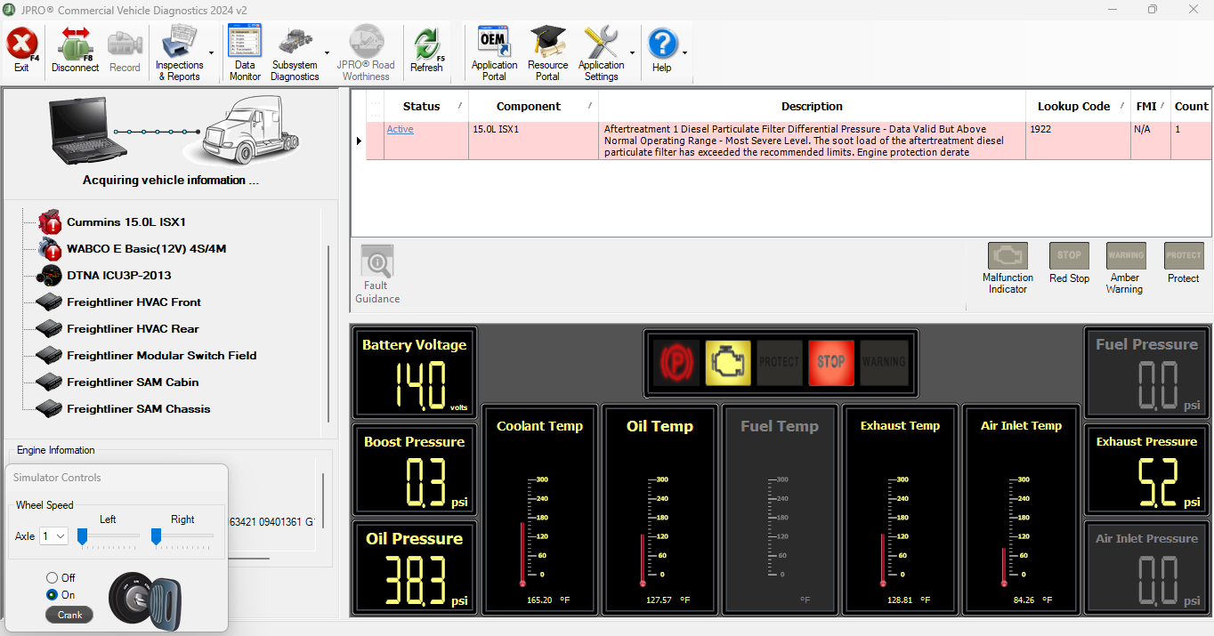Image resolution: width=1214 pixels, height=636 pixels.
Task: Open the Active fault status link
Action: pyautogui.click(x=400, y=130)
